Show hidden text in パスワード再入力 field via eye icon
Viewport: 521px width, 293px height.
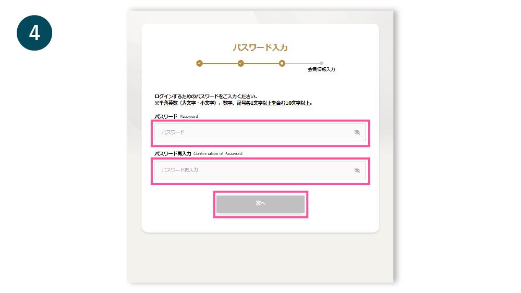tap(357, 170)
